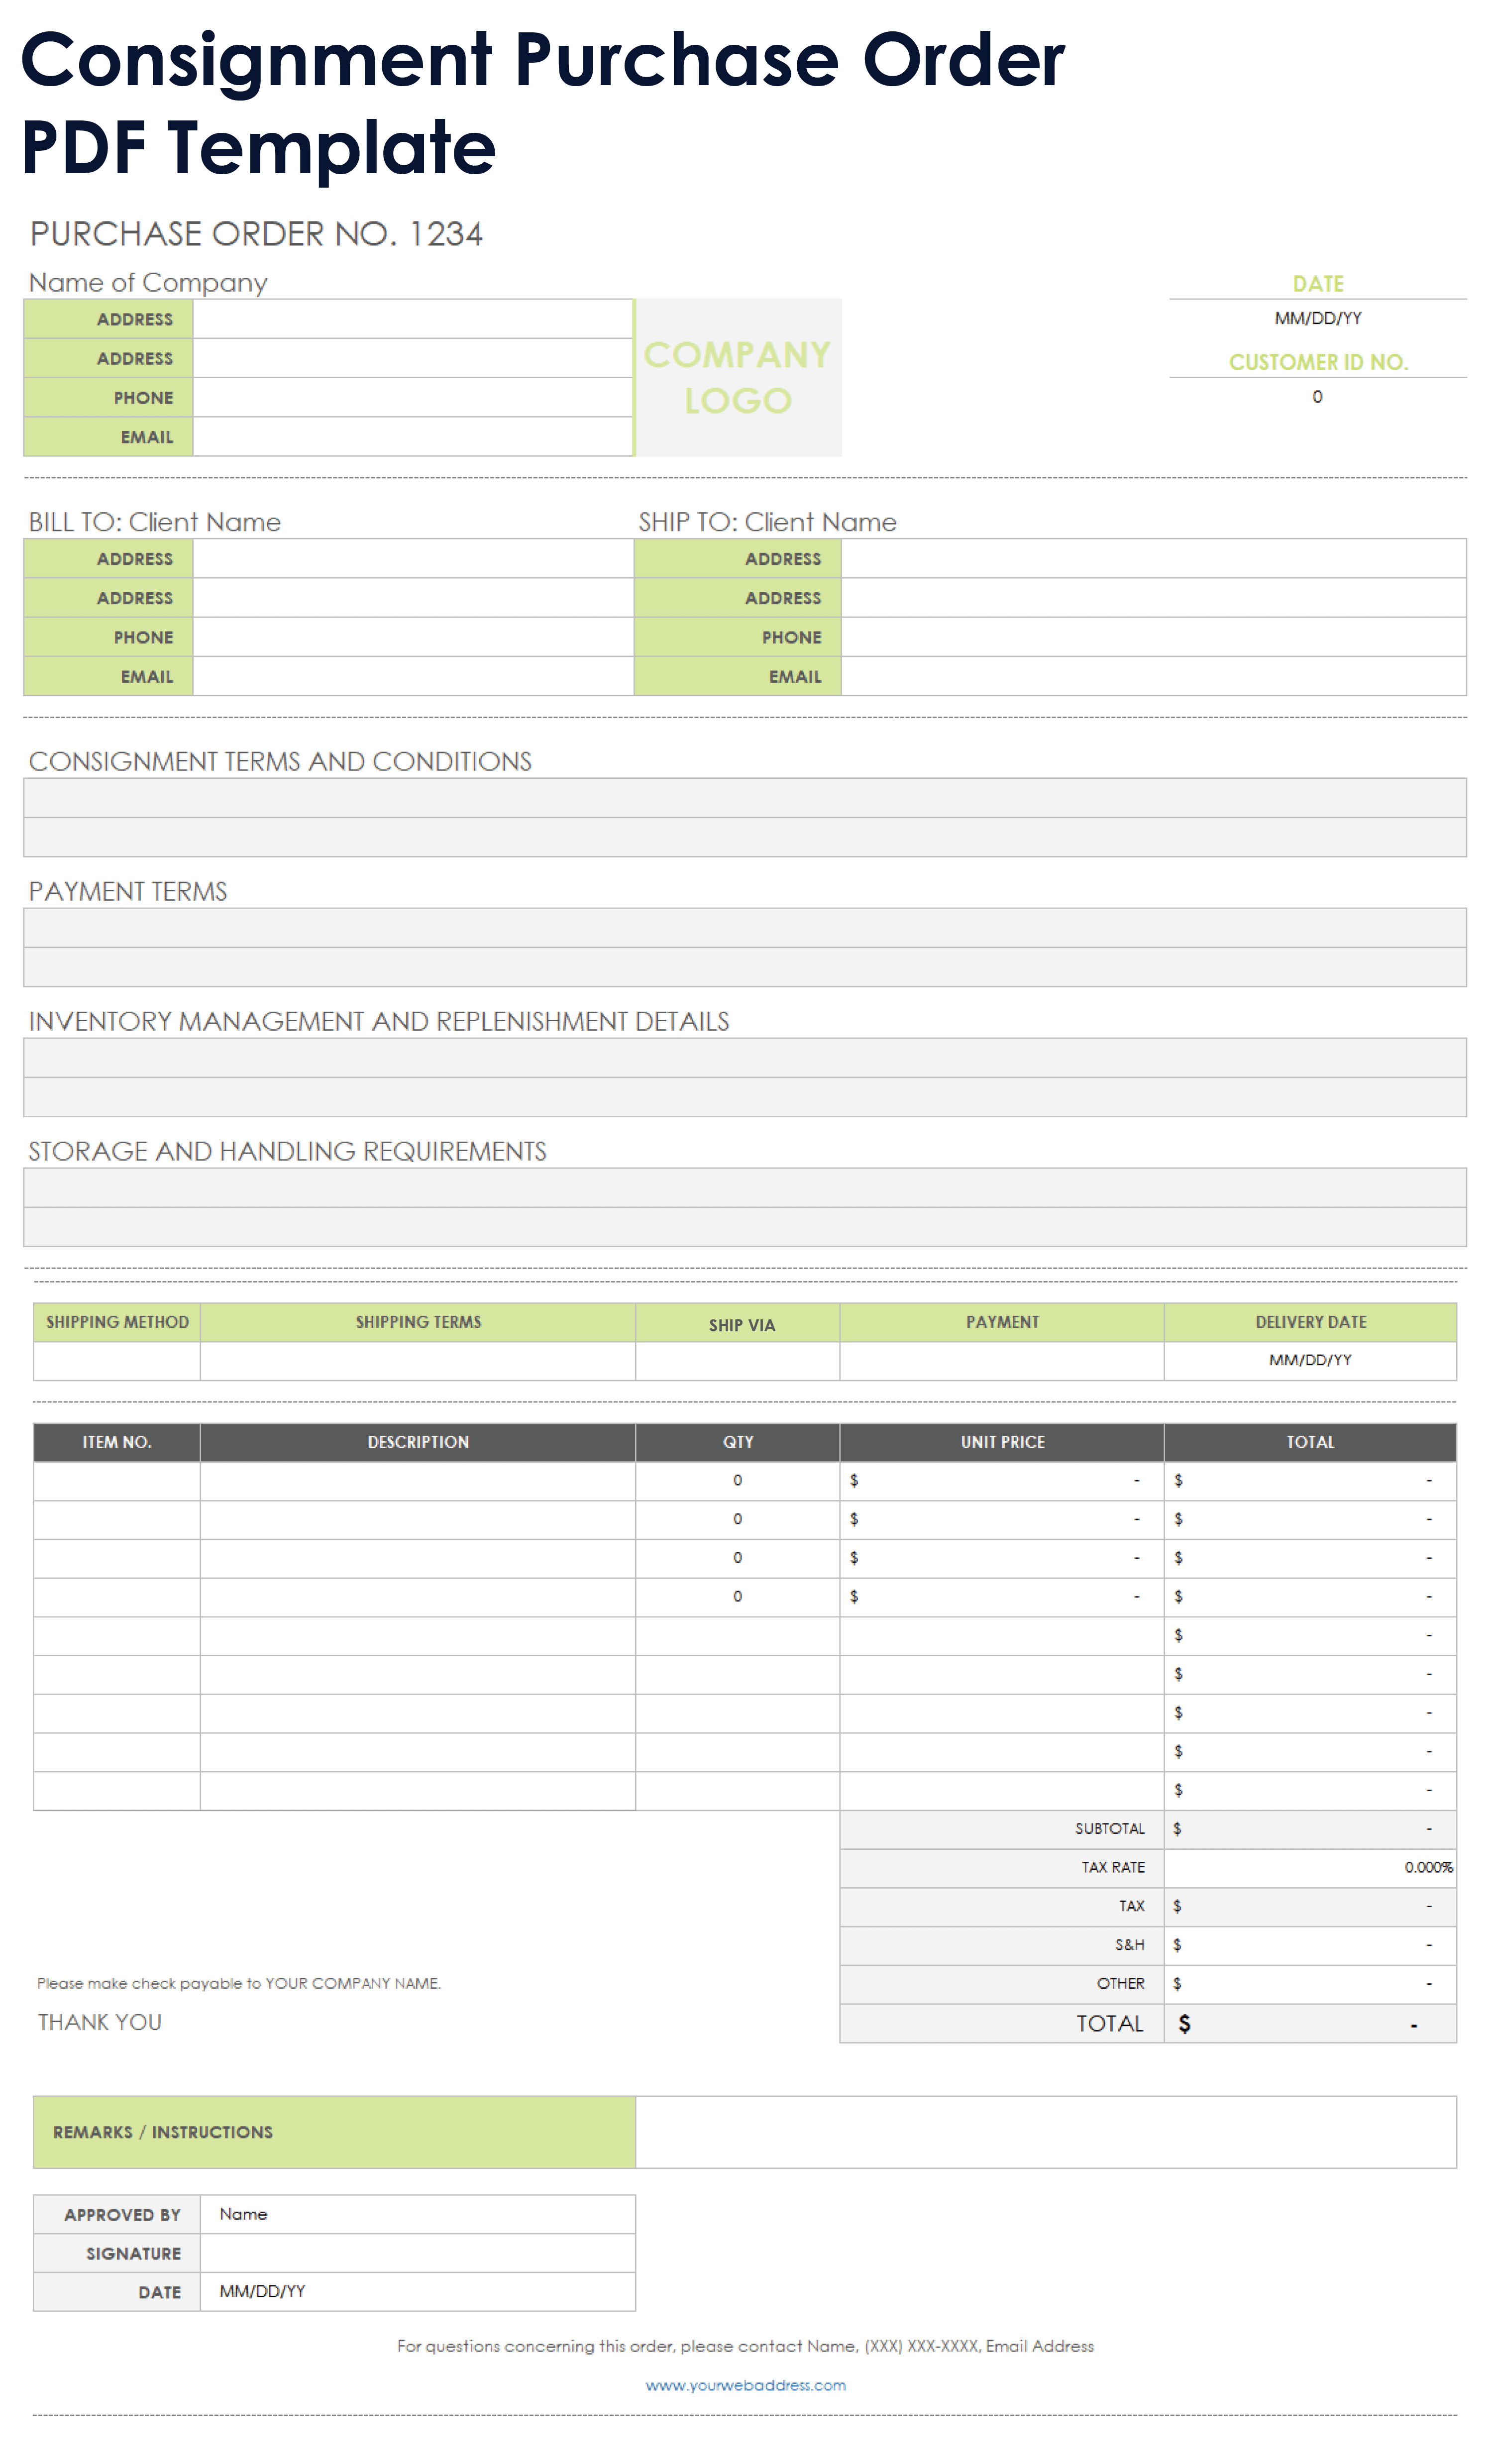
Task: Select the Tax Rate 0.000% cell
Action: (x=1309, y=1867)
